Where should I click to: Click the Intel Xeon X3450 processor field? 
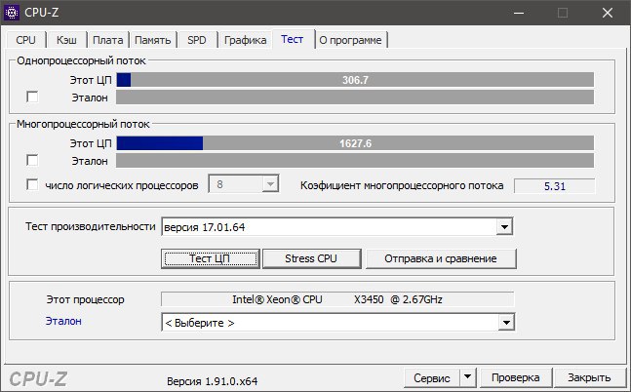tap(337, 299)
